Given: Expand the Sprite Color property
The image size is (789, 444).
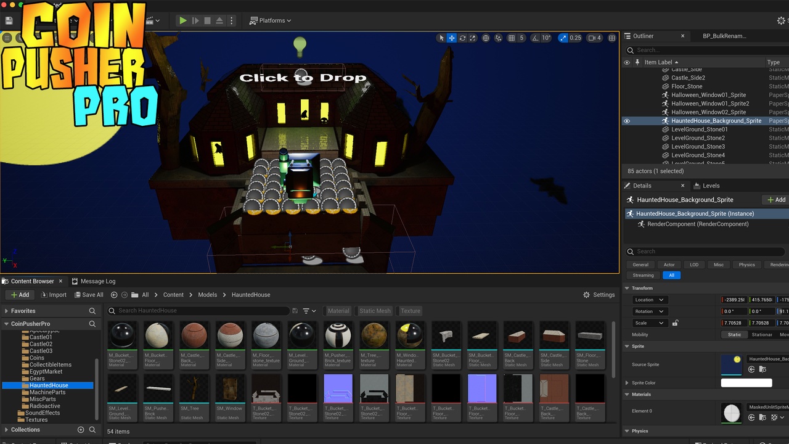Looking at the screenshot, I should coord(627,383).
